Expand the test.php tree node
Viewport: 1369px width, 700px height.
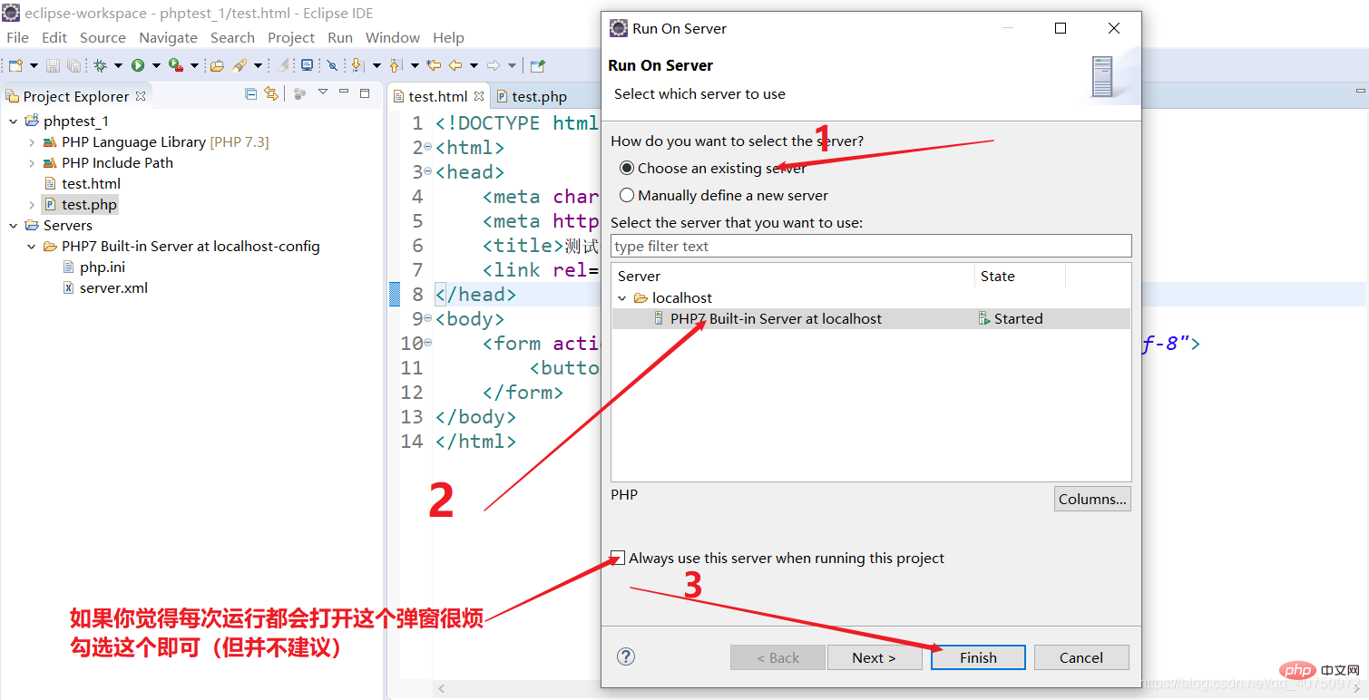point(32,205)
